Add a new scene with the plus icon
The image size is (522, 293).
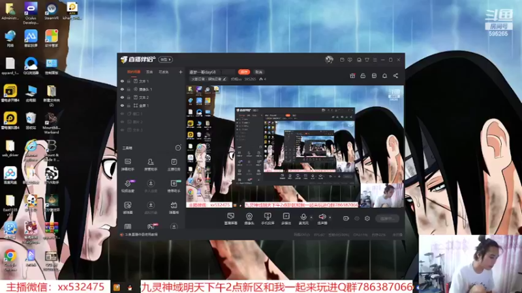click(181, 72)
